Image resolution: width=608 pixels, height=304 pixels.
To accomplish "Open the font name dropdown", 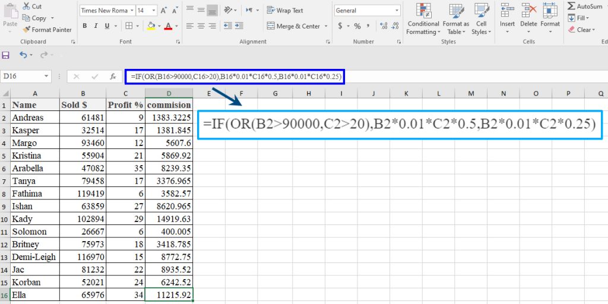I will coord(132,11).
